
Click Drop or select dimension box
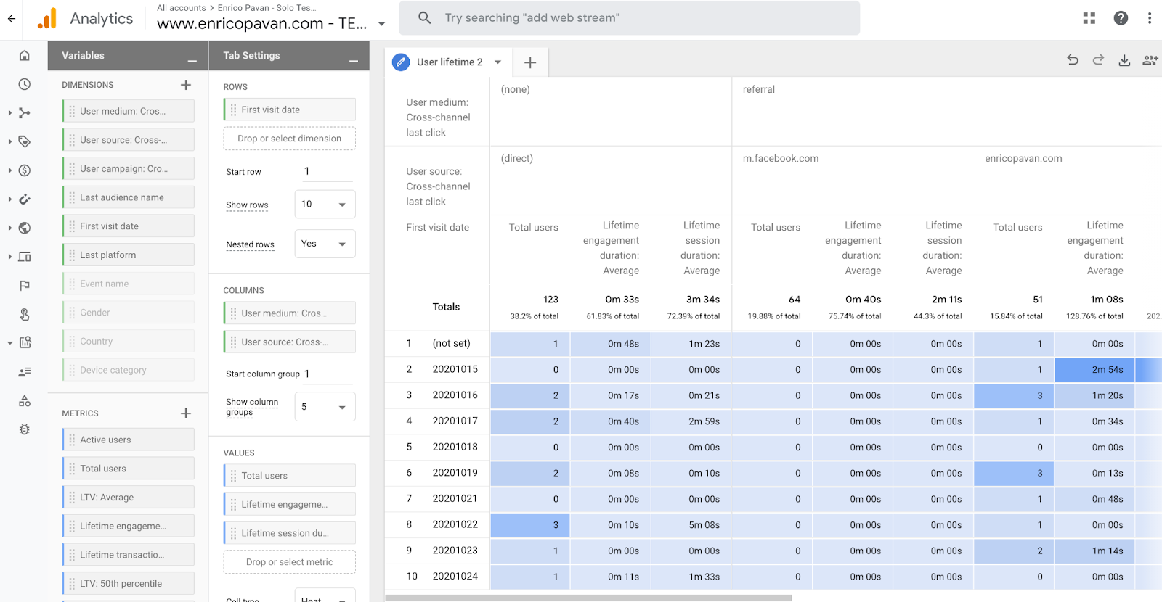pyautogui.click(x=289, y=139)
